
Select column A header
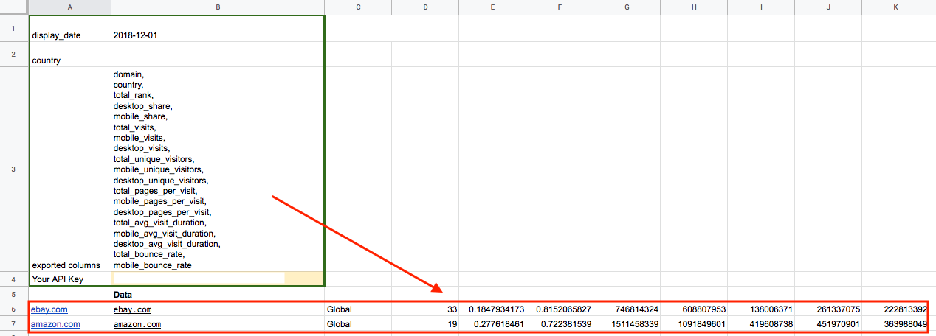(69, 7)
